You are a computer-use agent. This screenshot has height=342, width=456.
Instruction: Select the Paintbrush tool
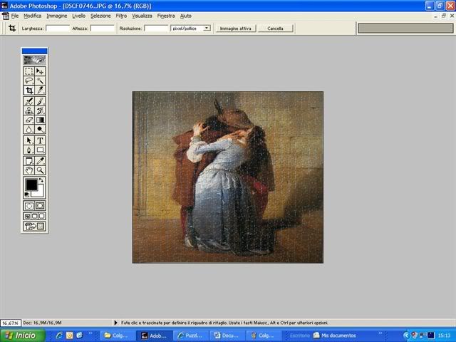40,101
